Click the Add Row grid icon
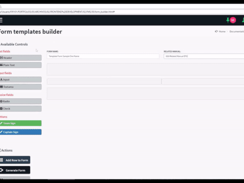This screenshot has width=244, height=183. coord(2,160)
